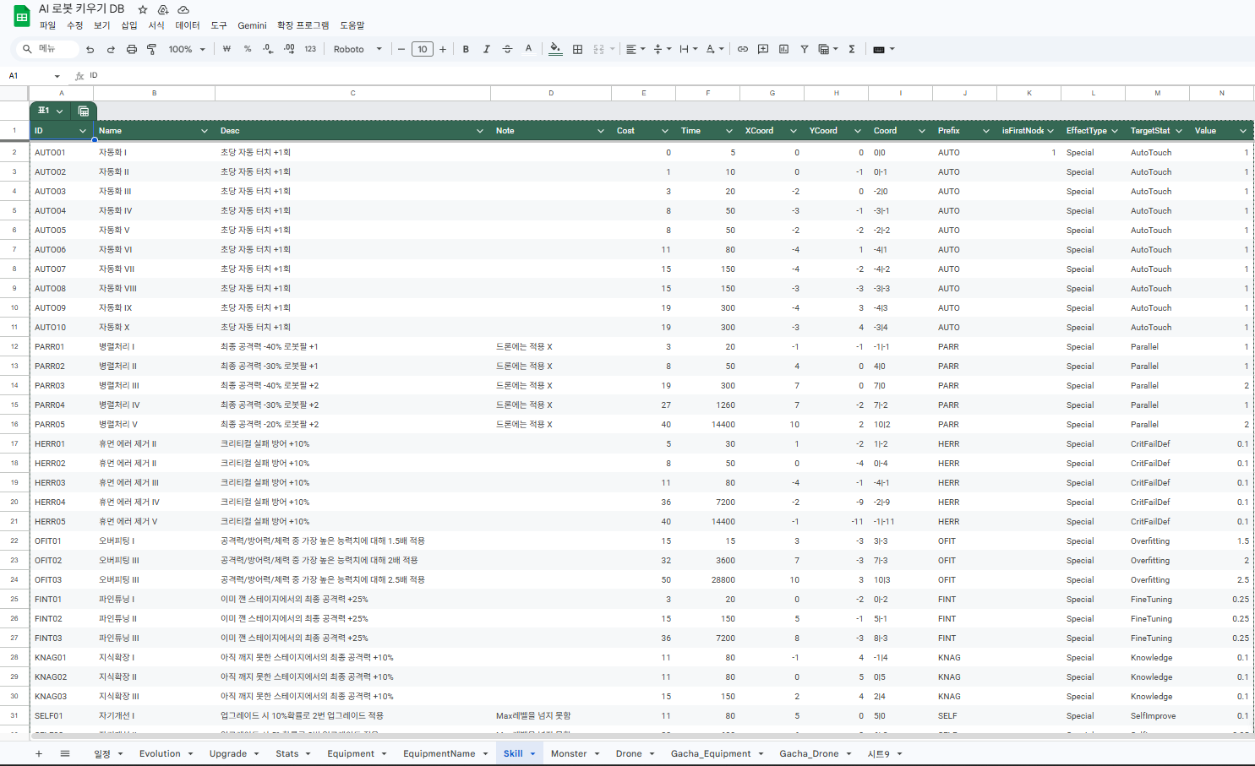Print the spreadsheet
Image resolution: width=1255 pixels, height=766 pixels.
coord(132,49)
